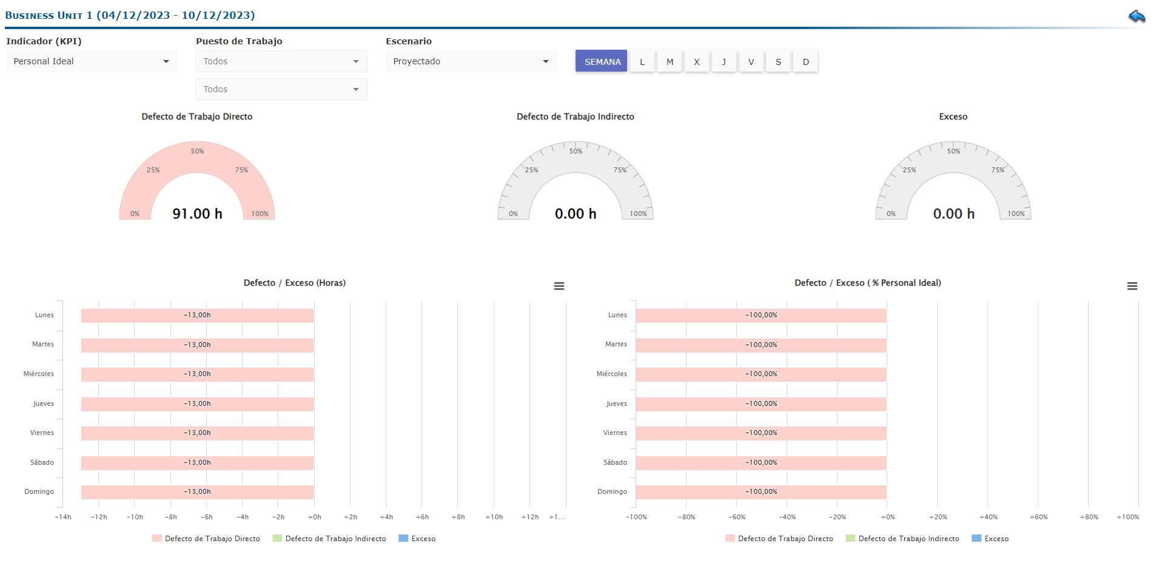
Task: Toggle Defecto de Trabajo Indirecto legend in Horas chart
Action: (x=329, y=539)
